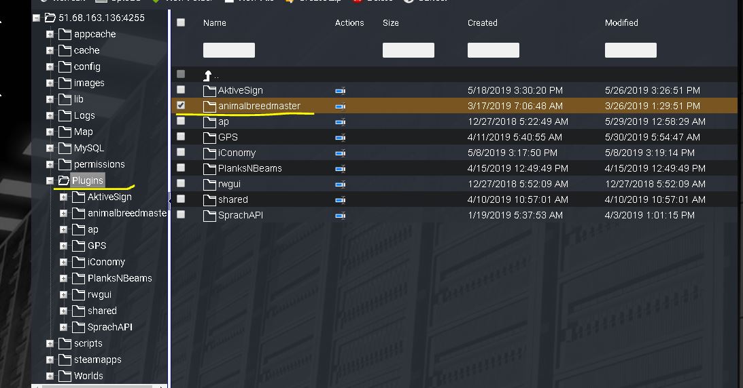This screenshot has height=388, width=743.
Task: Click the rename action icon for shared
Action: 341,199
